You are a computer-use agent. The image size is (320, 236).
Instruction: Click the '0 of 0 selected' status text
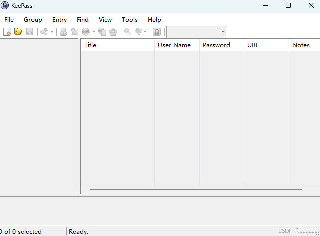pos(20,232)
